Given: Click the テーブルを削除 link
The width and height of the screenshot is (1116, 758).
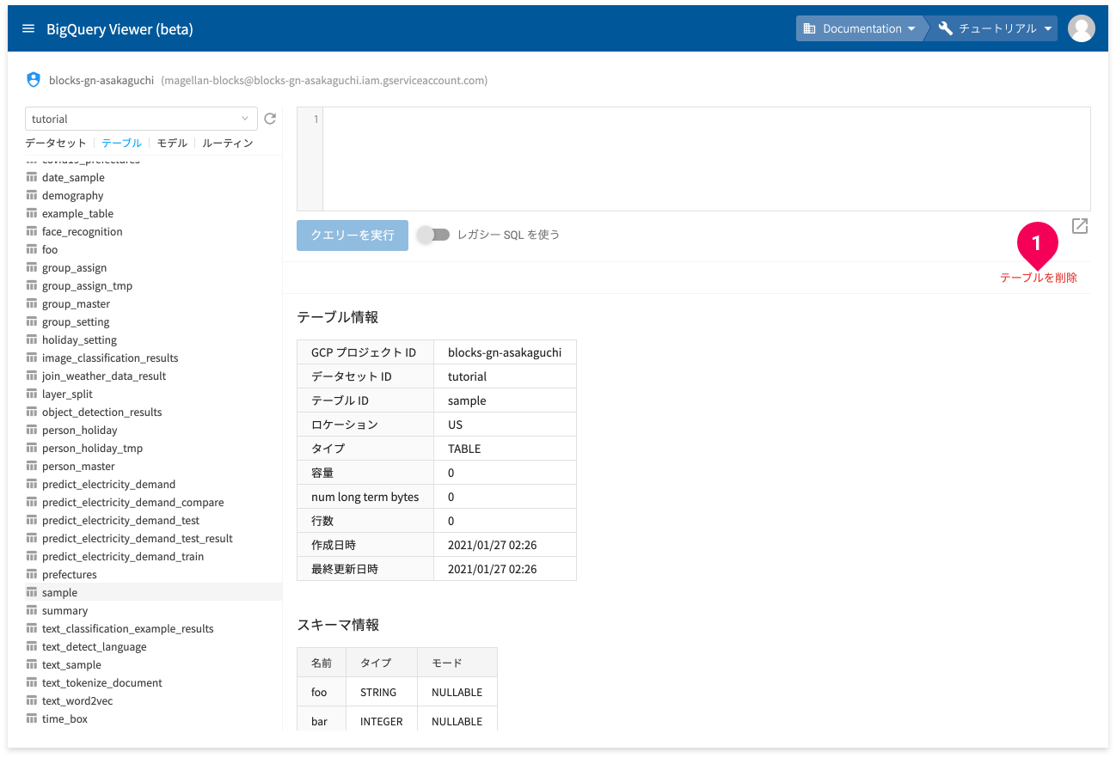Looking at the screenshot, I should tap(1039, 278).
